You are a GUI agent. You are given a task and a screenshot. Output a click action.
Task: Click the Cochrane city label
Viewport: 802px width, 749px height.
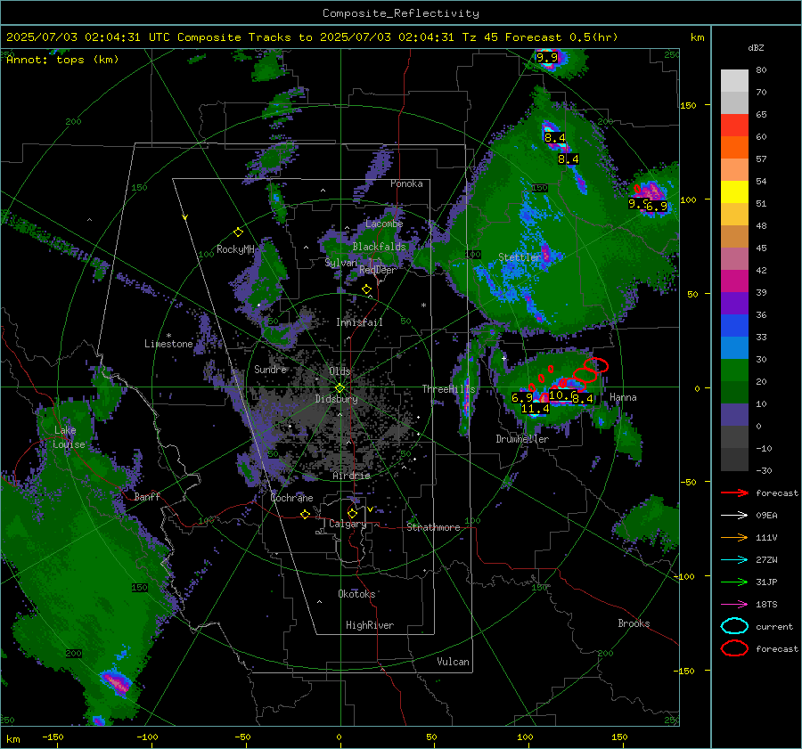tap(291, 498)
